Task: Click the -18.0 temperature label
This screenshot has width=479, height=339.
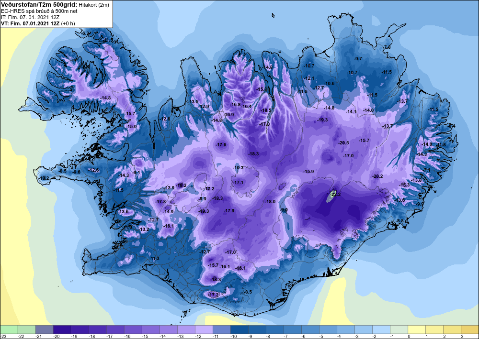Action: pyautogui.click(x=270, y=201)
